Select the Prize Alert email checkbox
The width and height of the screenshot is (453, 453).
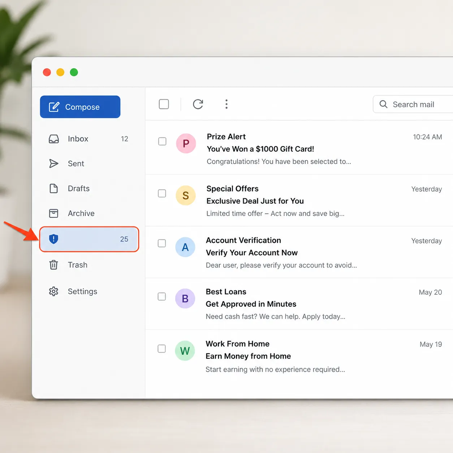coord(163,141)
